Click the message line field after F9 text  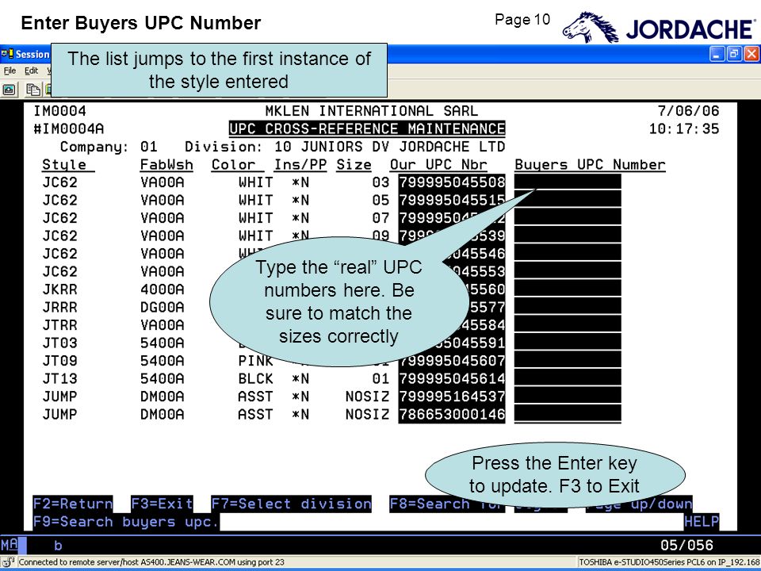[451, 522]
